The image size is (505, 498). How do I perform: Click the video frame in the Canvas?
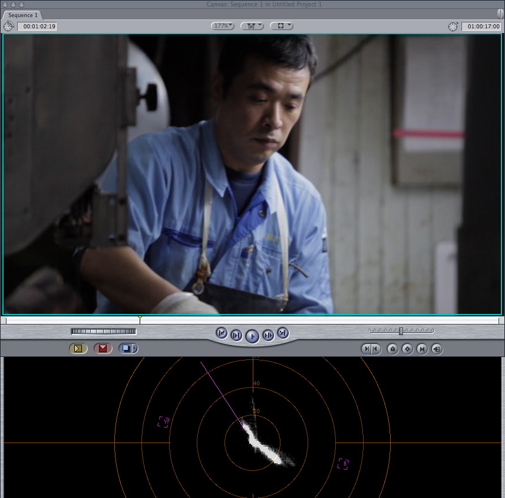252,174
